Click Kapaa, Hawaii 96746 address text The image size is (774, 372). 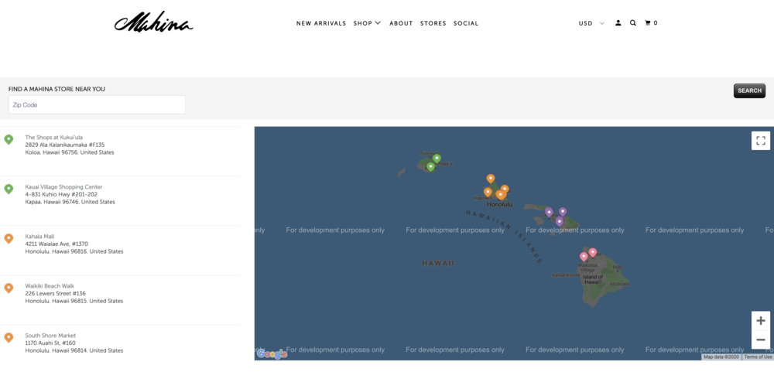(x=70, y=202)
